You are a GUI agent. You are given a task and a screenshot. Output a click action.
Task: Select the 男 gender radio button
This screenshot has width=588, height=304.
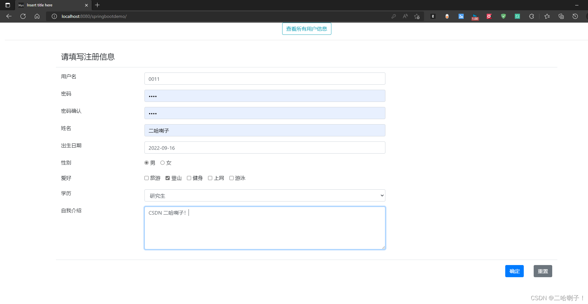tap(146, 163)
